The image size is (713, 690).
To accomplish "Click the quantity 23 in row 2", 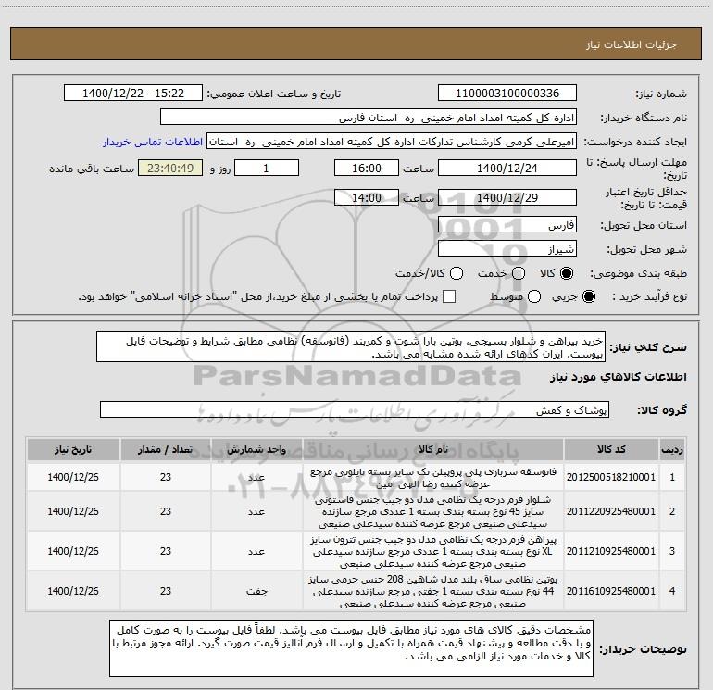I will point(166,511).
